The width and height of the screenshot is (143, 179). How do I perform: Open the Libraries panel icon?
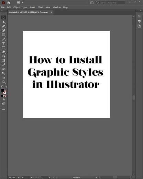click(x=139, y=26)
